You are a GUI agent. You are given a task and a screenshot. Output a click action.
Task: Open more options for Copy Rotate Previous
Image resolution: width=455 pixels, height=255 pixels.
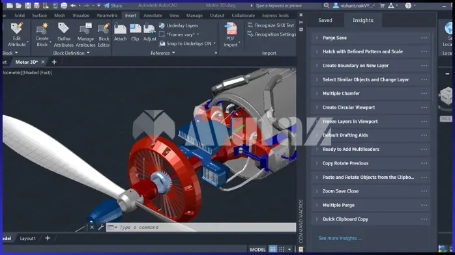click(x=424, y=163)
